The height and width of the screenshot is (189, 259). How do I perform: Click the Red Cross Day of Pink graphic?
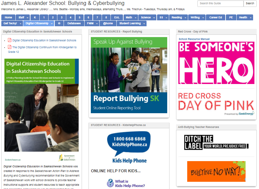tap(216, 104)
